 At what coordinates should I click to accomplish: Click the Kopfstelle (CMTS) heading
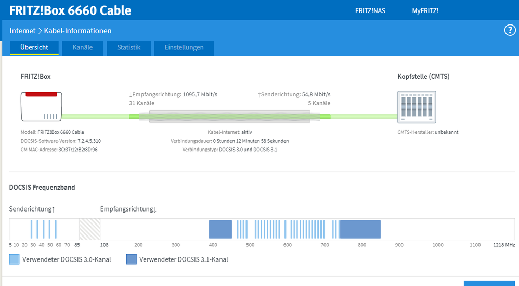click(x=423, y=76)
